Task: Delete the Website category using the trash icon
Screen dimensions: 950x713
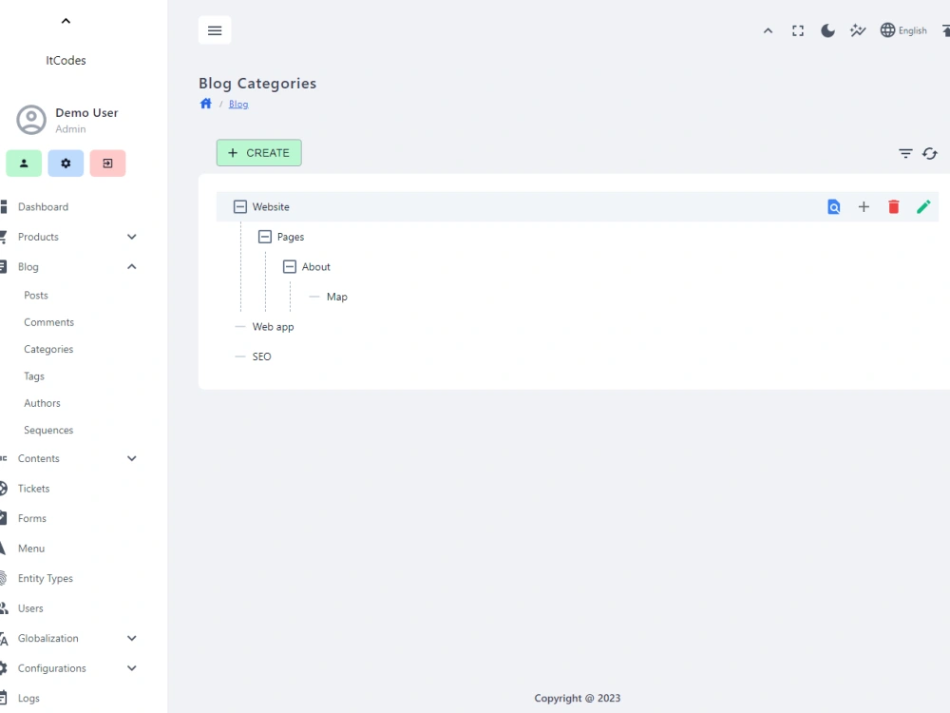Action: pos(894,206)
